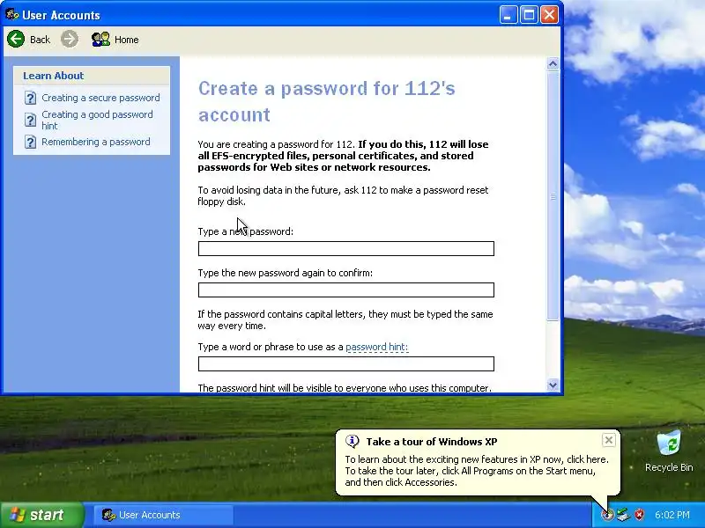Click the greyed Forward arrow icon
705x528 pixels.
[x=70, y=39]
